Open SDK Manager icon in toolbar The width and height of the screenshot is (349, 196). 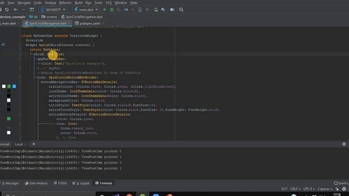[163, 10]
